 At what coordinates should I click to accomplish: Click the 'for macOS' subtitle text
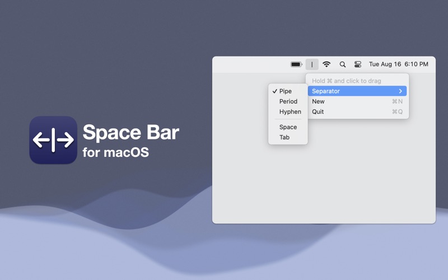click(x=116, y=152)
